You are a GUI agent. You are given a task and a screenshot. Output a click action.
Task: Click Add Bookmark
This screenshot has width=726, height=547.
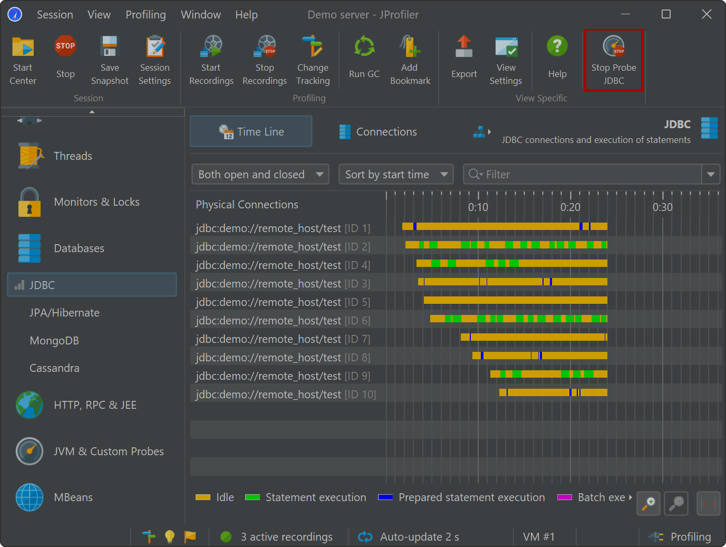[410, 60]
